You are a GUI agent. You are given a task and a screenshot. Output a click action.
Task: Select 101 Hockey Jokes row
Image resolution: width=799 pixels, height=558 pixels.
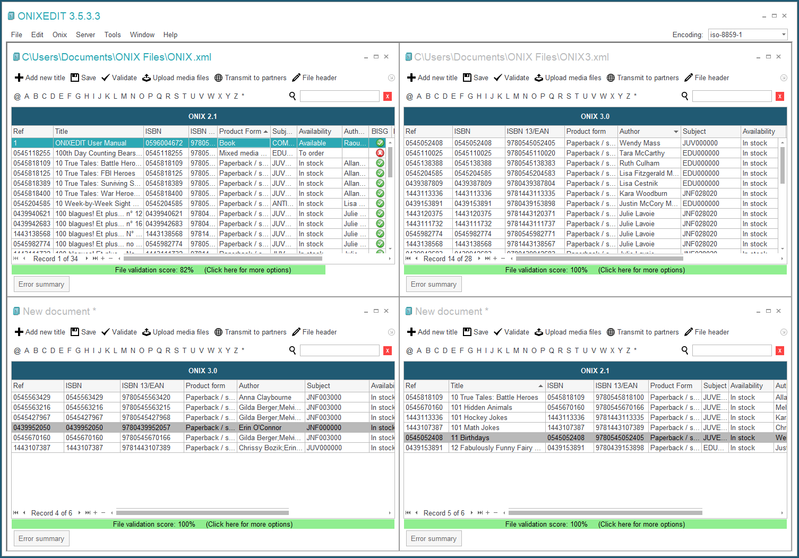(595, 417)
